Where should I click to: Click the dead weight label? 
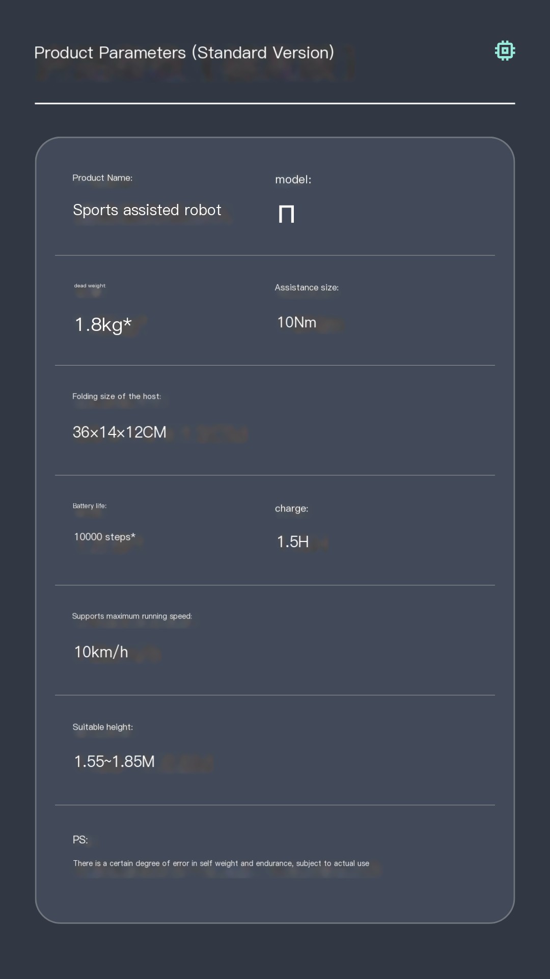click(90, 286)
